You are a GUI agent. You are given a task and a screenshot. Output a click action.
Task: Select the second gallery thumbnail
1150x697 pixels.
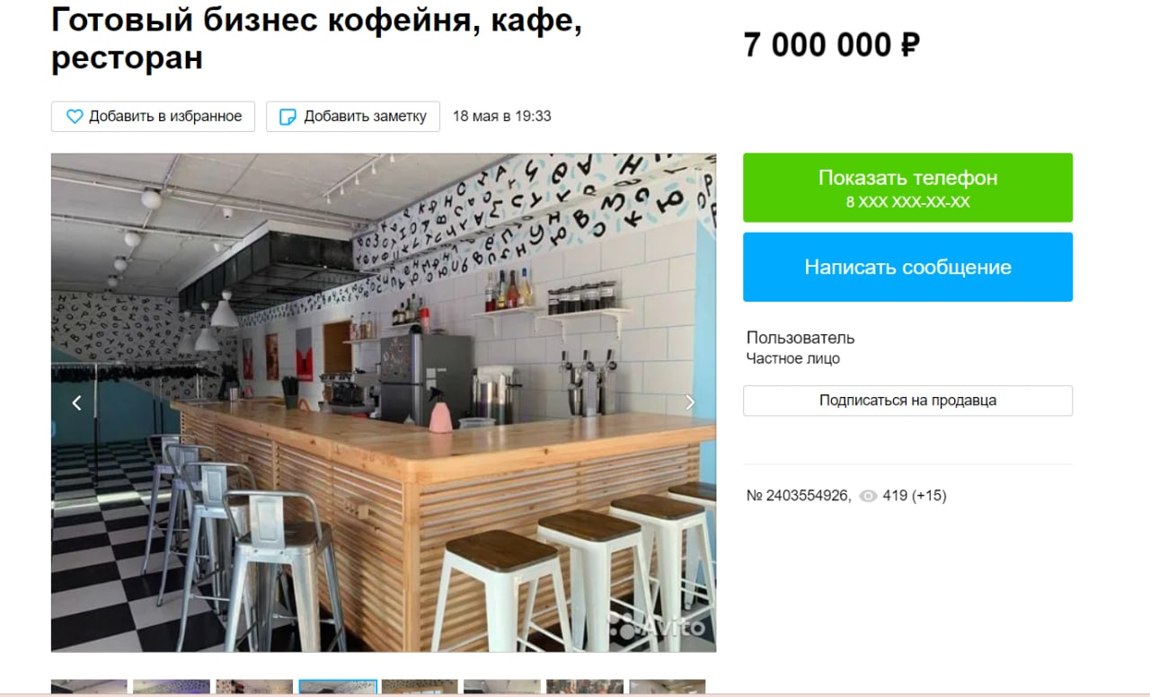point(172,687)
